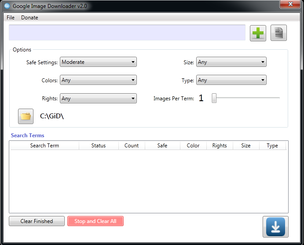Viewport: 304px width, 245px height.
Task: Click the yellow folder browse icon
Action: tap(26, 116)
